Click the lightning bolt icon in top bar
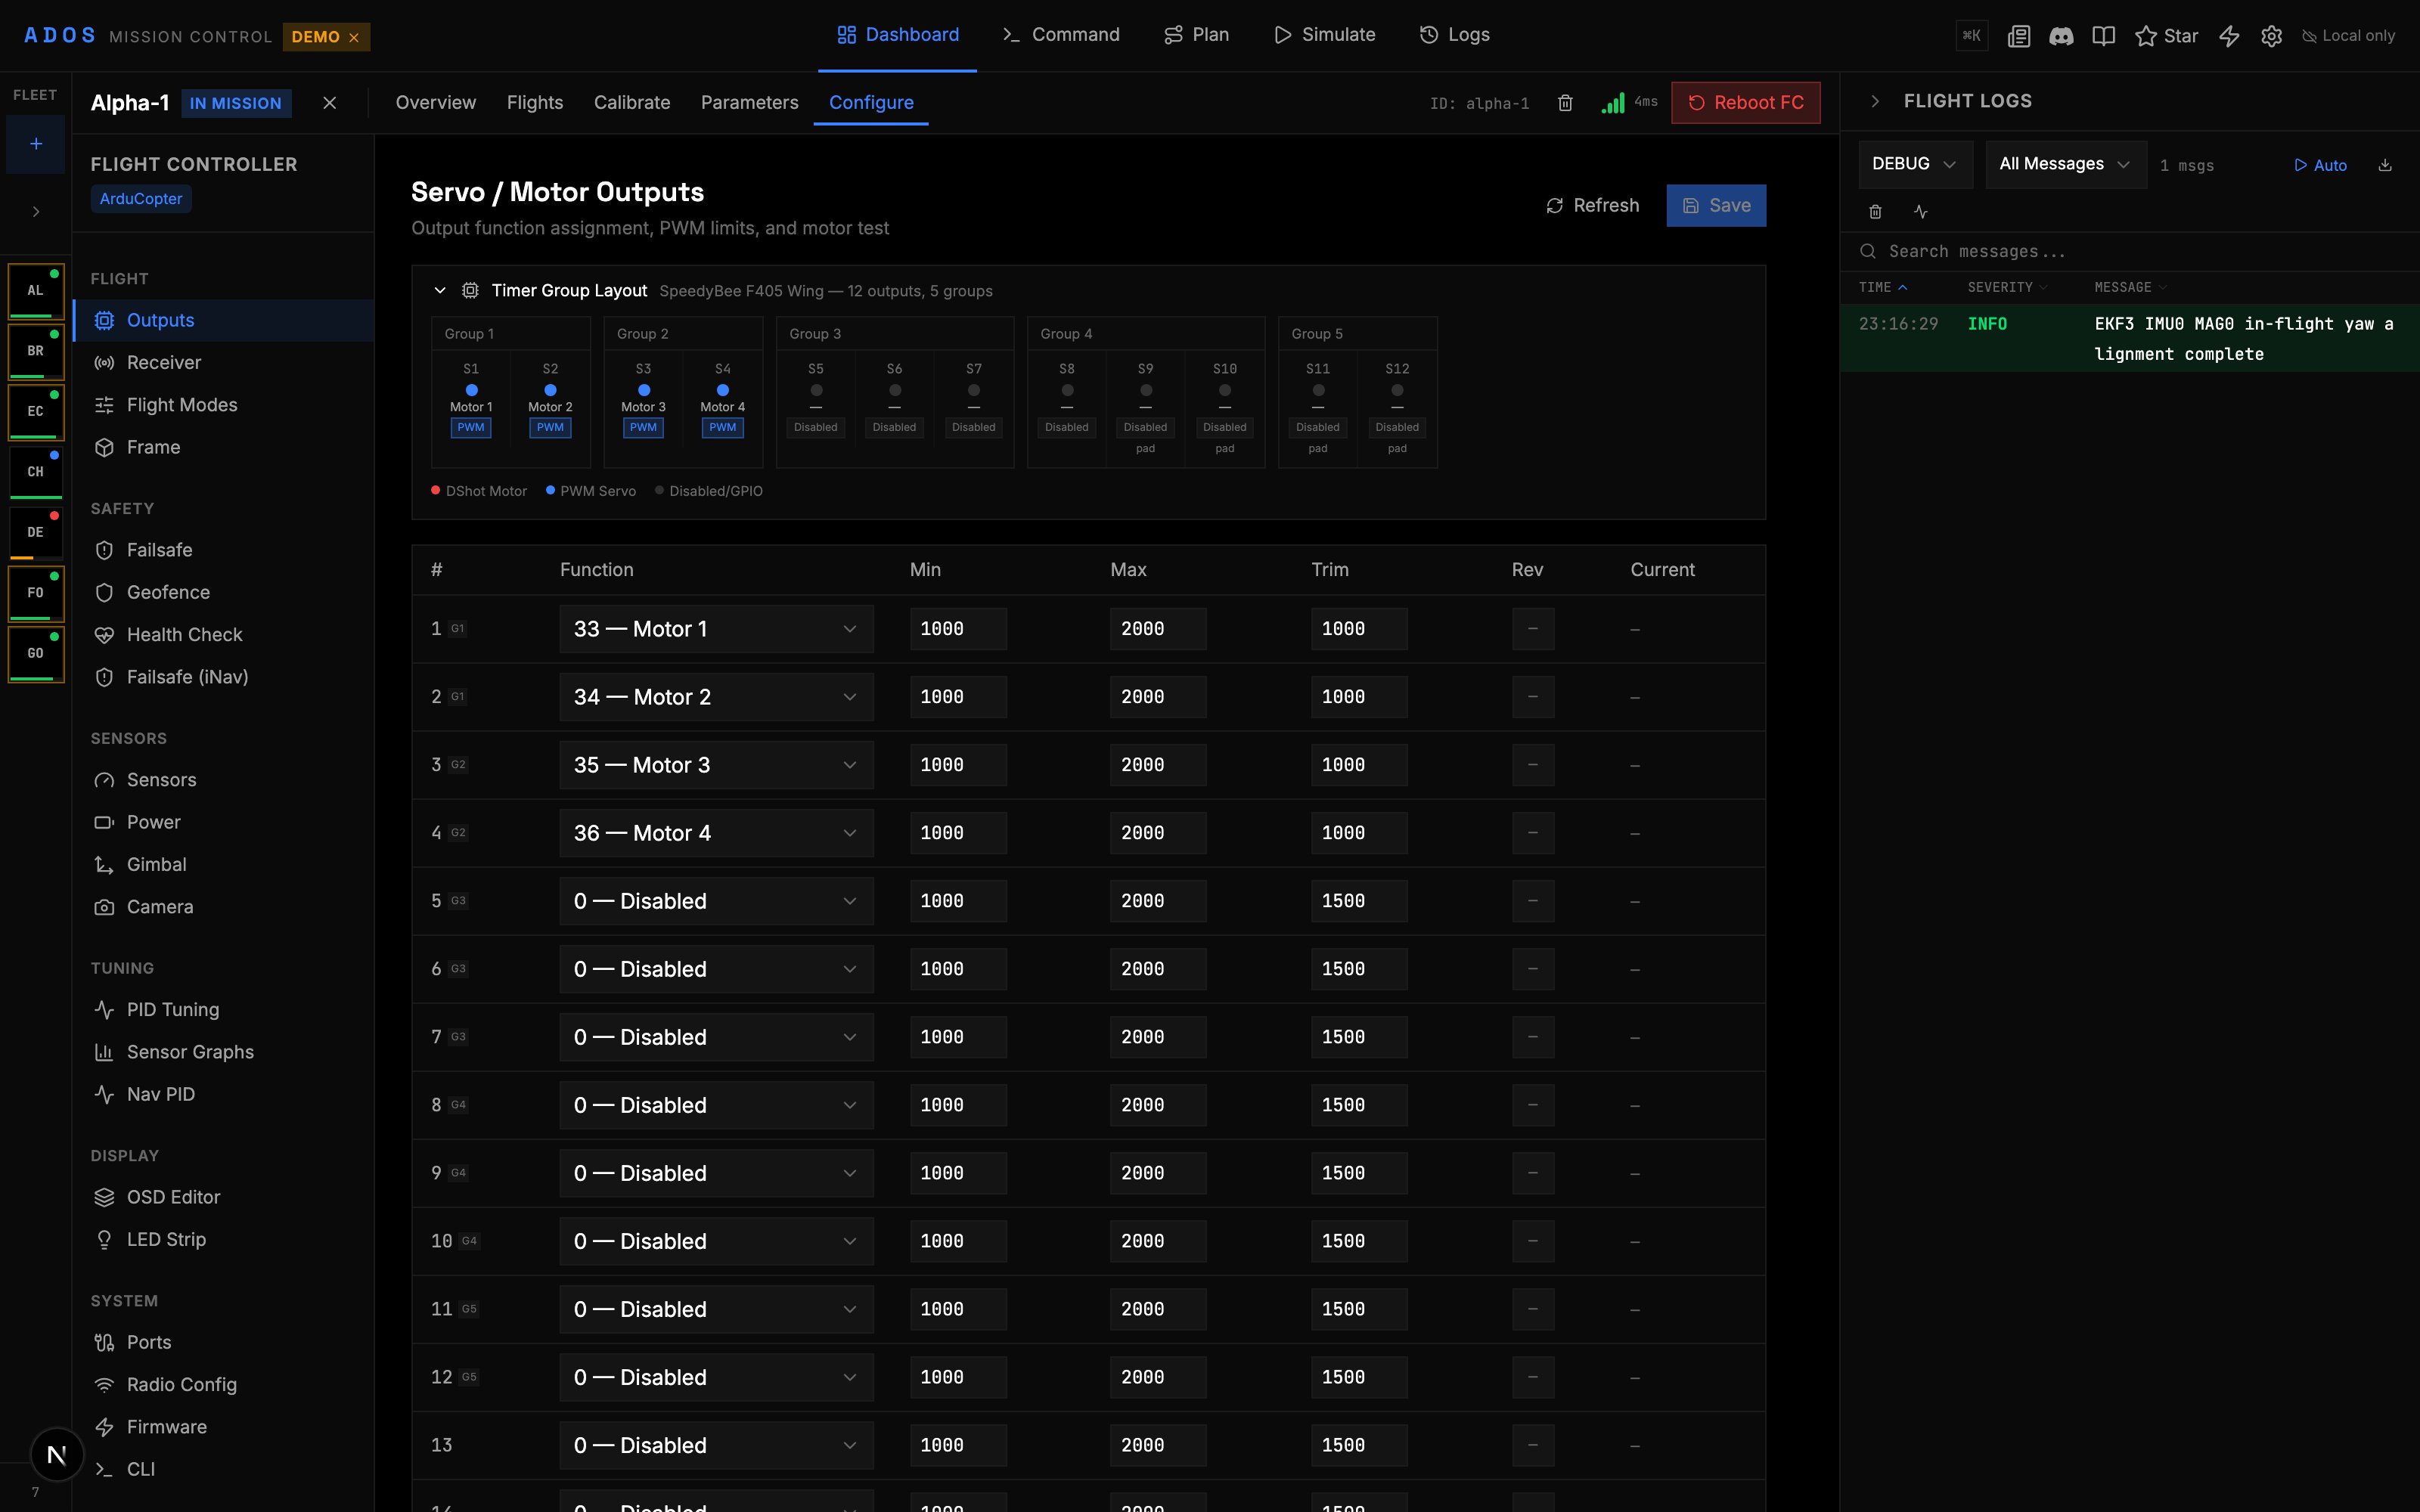 (x=2229, y=36)
